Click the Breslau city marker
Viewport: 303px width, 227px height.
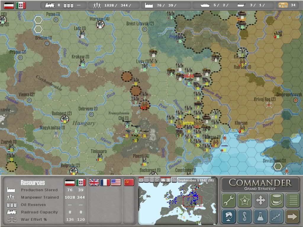pos(47,43)
